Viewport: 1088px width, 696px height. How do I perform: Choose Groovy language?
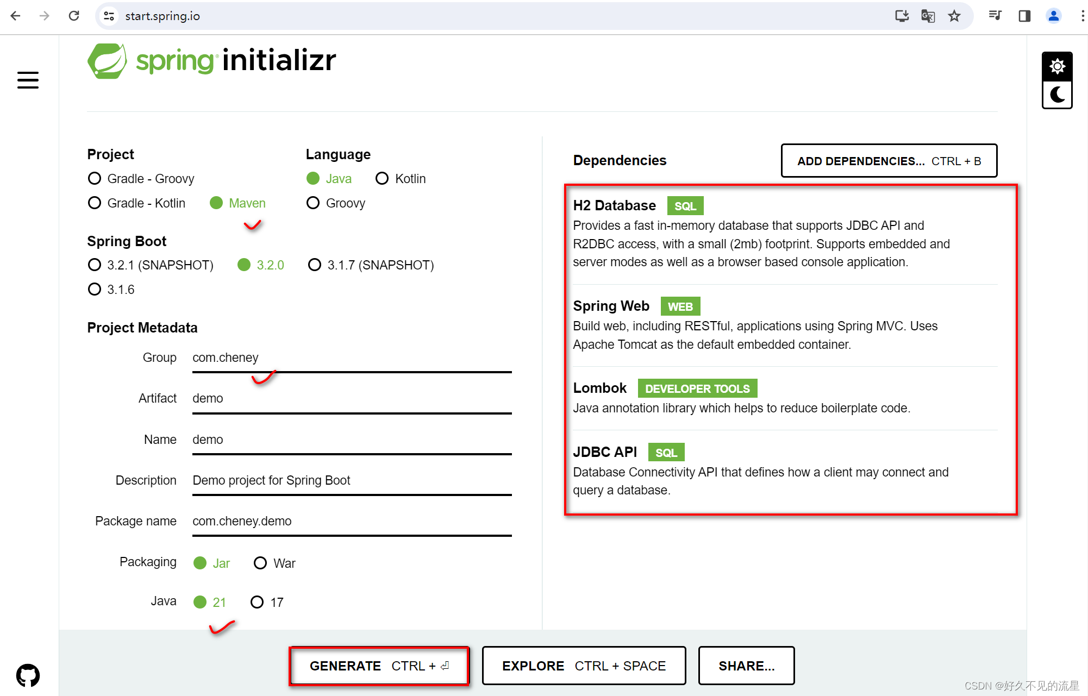[336, 203]
